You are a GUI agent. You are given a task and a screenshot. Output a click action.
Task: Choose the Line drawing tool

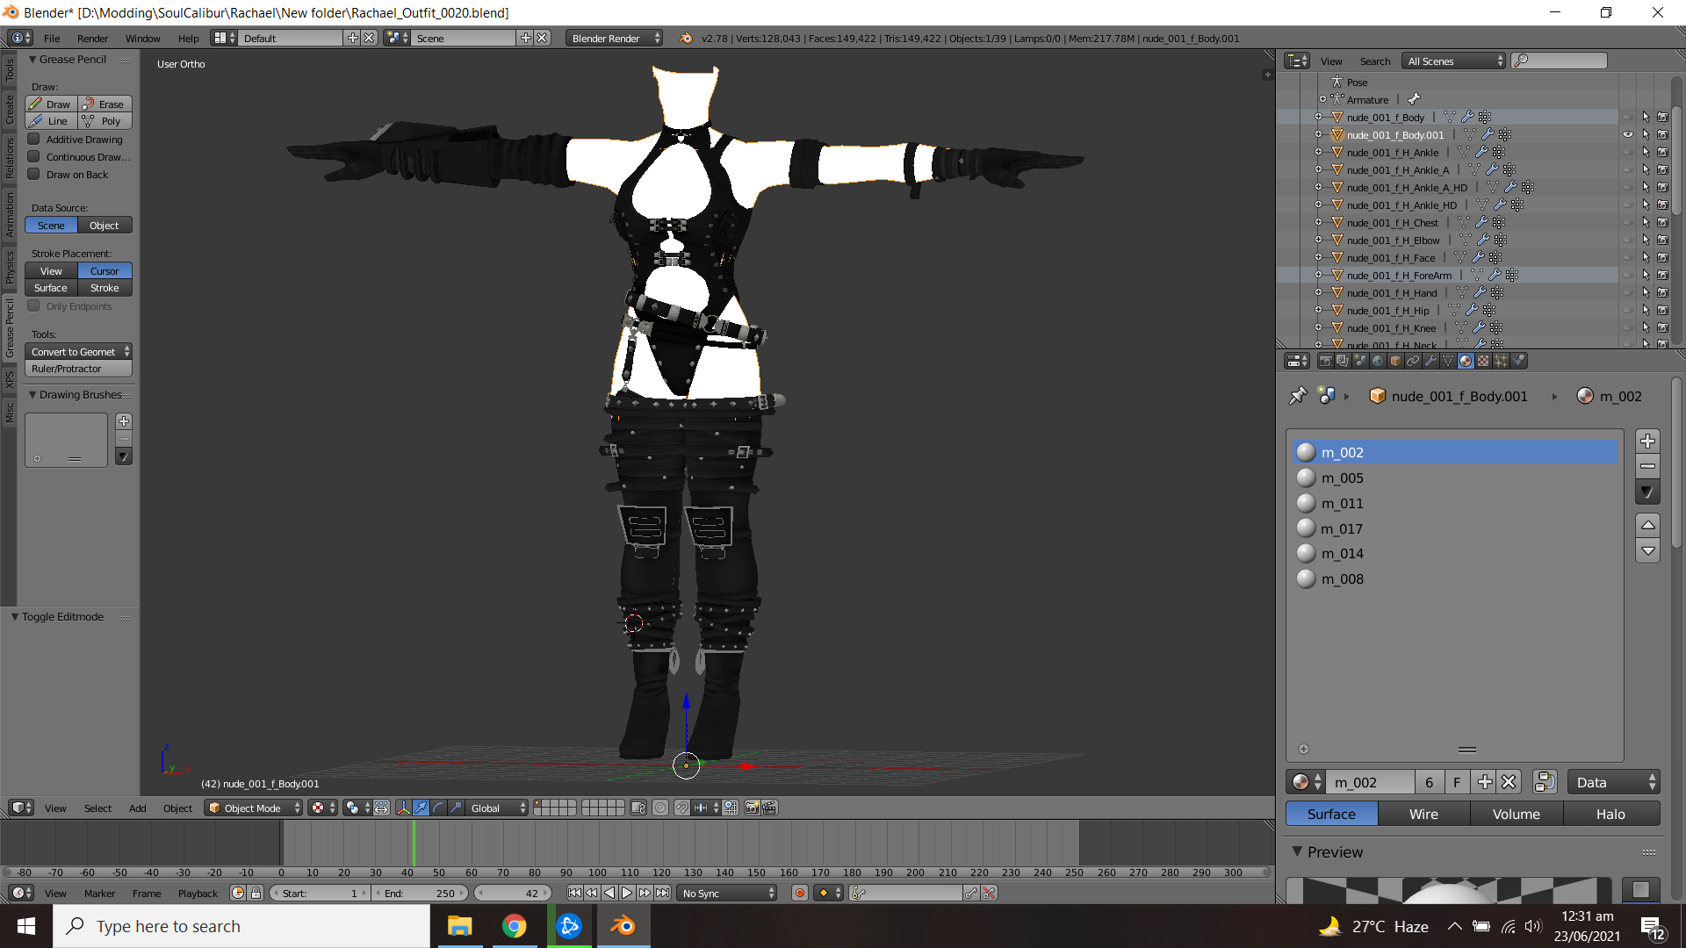click(51, 121)
